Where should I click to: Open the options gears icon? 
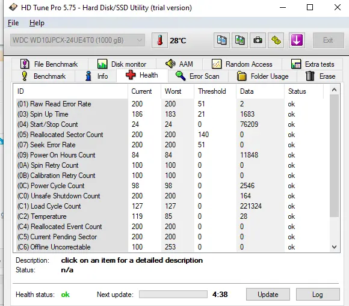coord(276,40)
